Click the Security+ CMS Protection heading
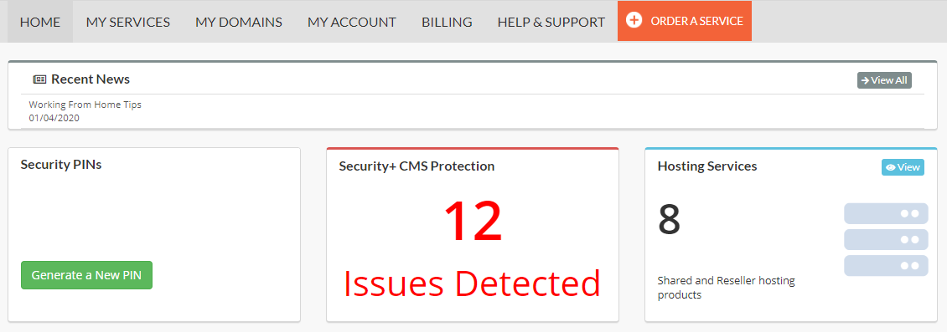The height and width of the screenshot is (332, 947). tap(417, 166)
